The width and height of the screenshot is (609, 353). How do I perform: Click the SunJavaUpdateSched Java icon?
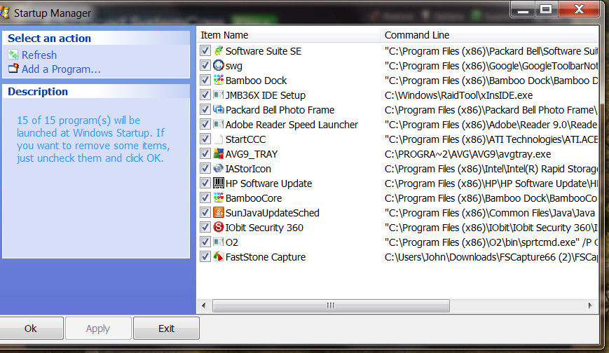click(219, 212)
